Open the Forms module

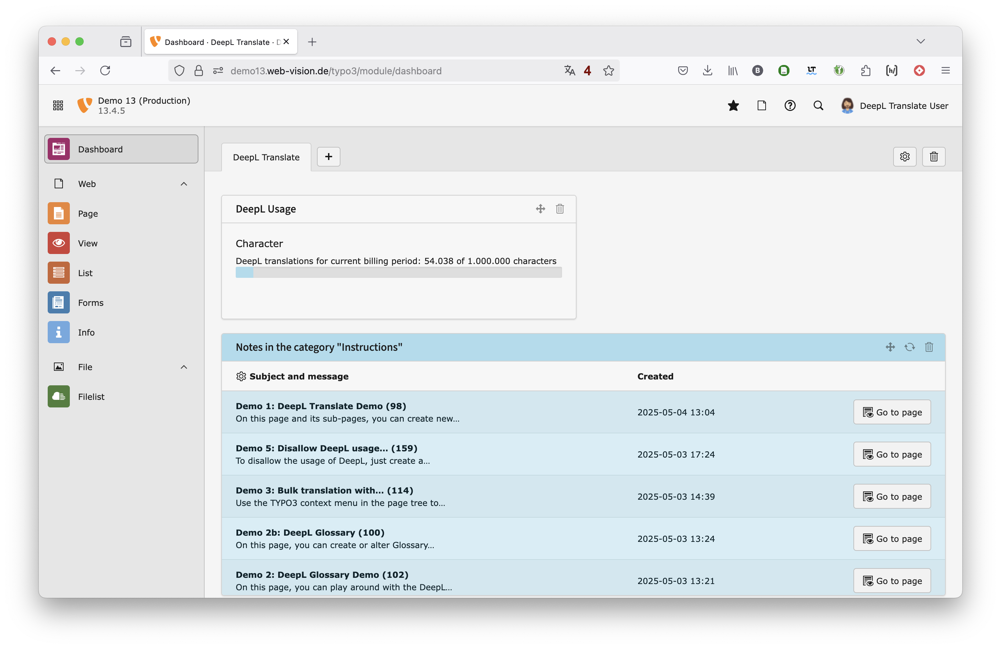click(x=121, y=303)
